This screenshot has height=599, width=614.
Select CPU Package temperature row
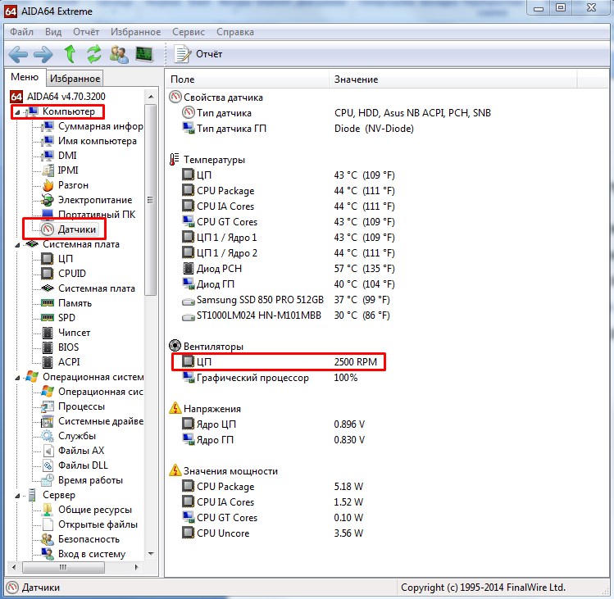point(289,191)
